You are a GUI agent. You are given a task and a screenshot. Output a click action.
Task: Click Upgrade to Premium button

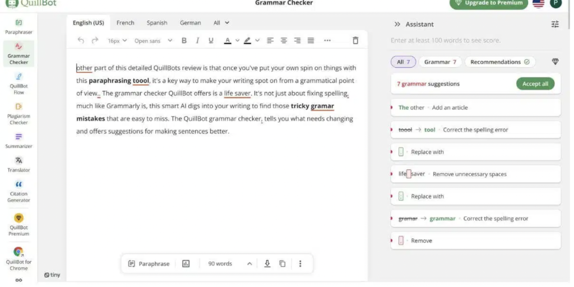pos(489,3)
